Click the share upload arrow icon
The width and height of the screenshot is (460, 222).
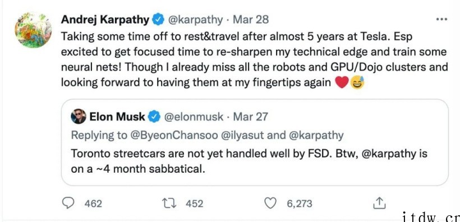click(x=379, y=203)
